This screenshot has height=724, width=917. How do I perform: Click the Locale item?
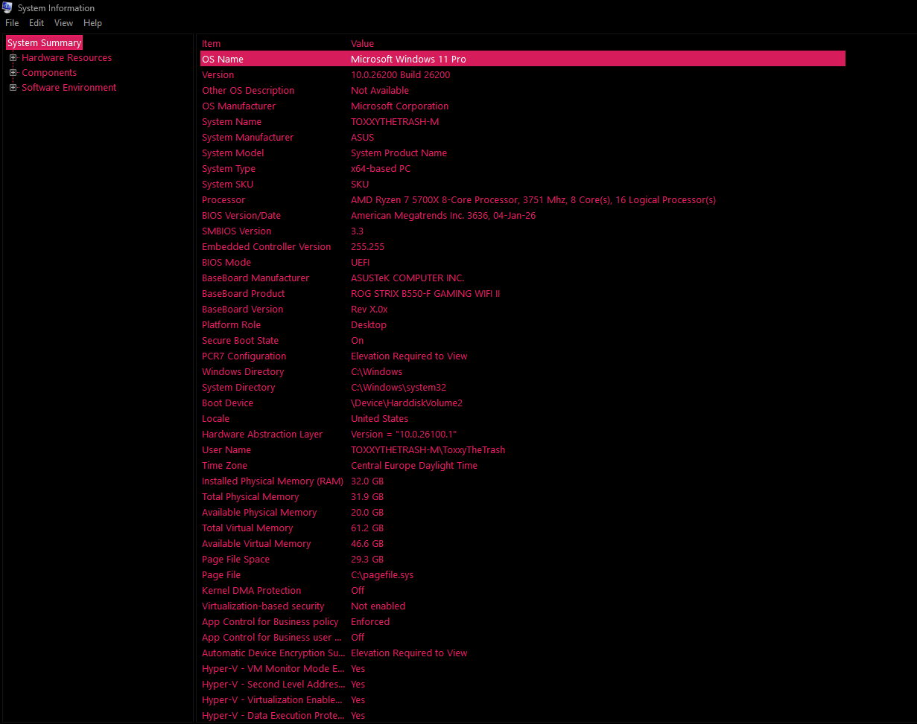pos(215,419)
